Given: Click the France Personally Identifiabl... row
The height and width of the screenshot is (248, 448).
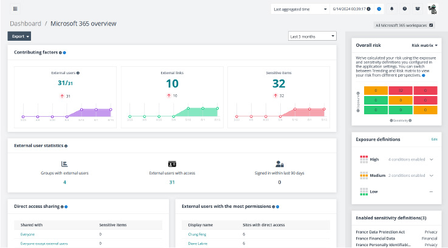Looking at the screenshot, I should click(x=396, y=245).
